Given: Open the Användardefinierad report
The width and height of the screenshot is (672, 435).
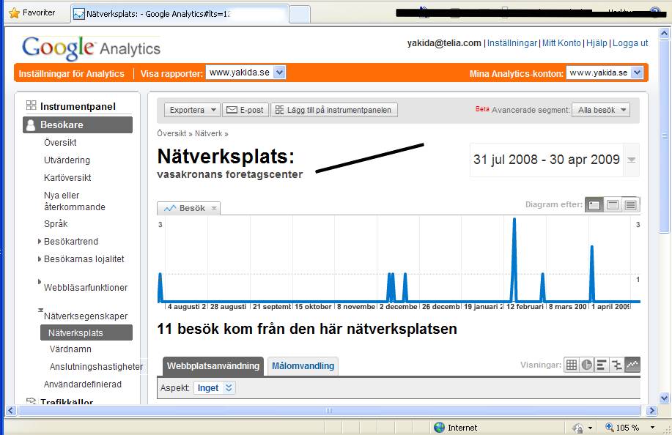Looking at the screenshot, I should (x=83, y=384).
